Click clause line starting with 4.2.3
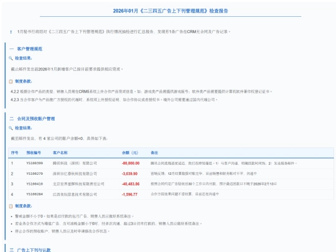The width and height of the screenshot is (336, 252). [x=114, y=100]
